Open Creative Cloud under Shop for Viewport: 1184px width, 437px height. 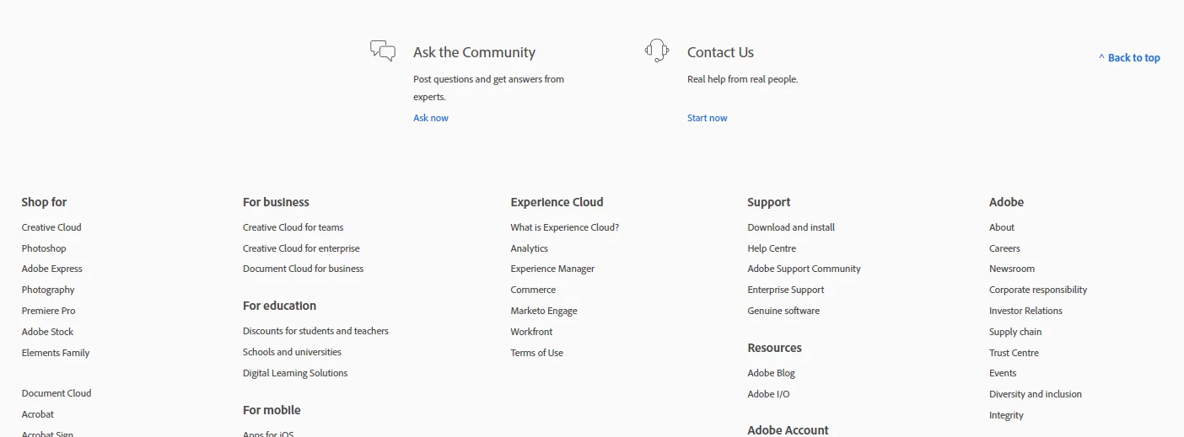point(51,227)
